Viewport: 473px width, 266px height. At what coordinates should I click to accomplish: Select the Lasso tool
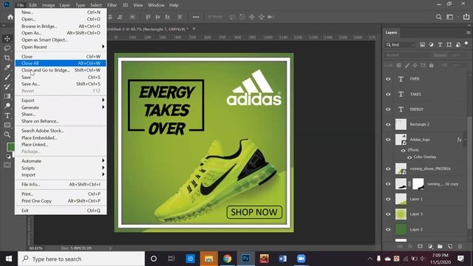tap(7, 48)
